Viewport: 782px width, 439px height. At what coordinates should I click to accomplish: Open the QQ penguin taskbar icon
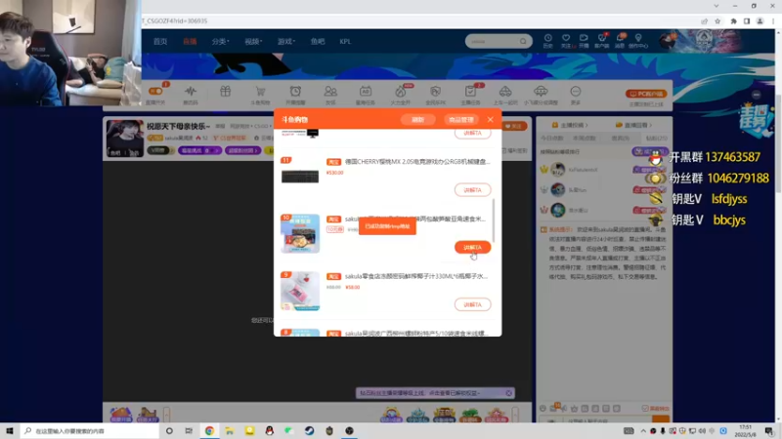click(x=270, y=430)
